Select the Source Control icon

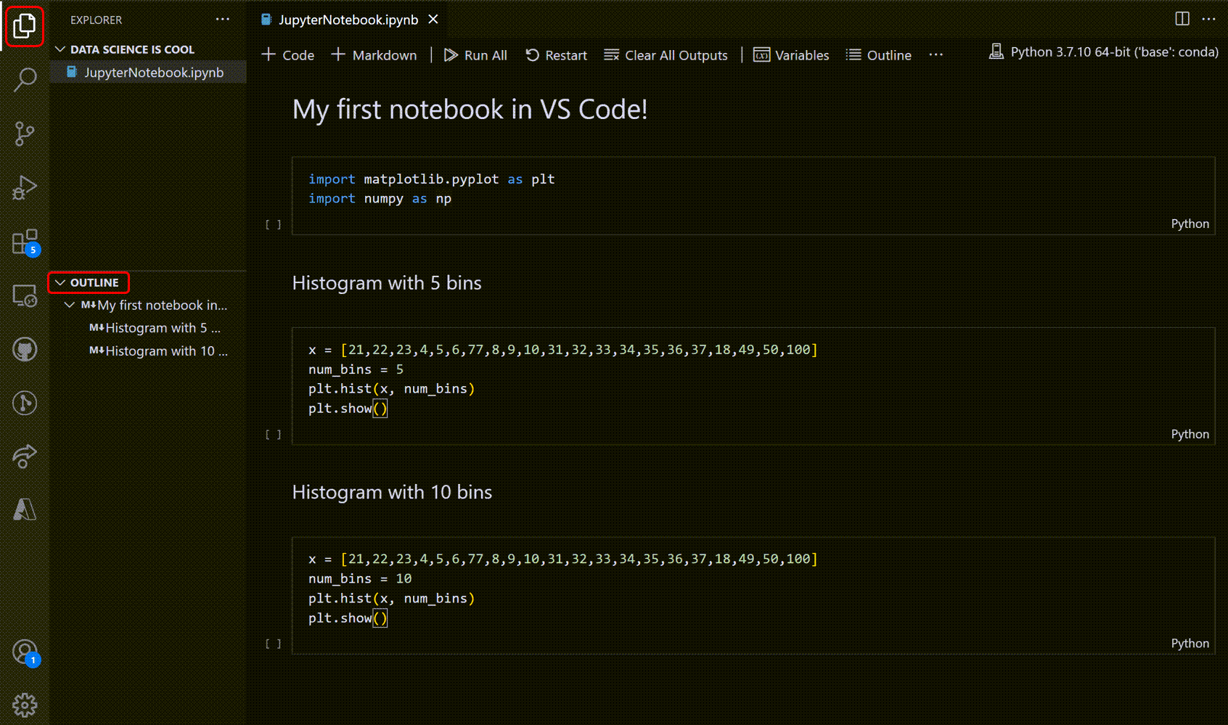coord(24,133)
